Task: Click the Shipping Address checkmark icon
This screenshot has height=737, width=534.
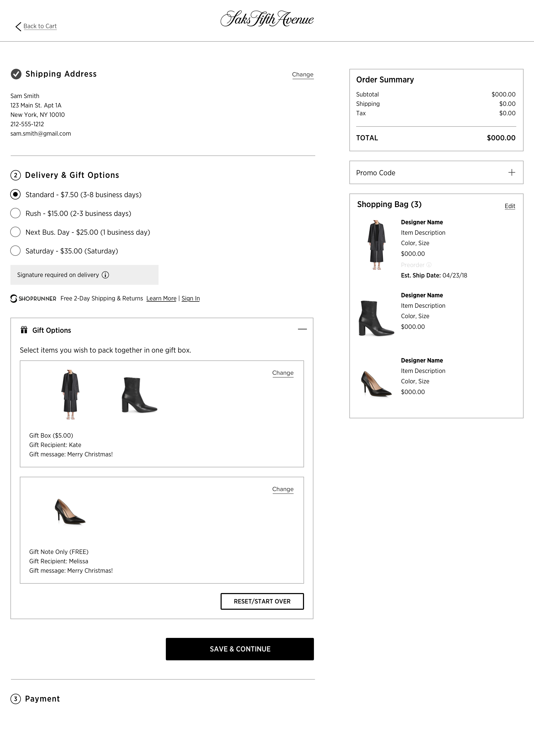Action: [x=16, y=74]
